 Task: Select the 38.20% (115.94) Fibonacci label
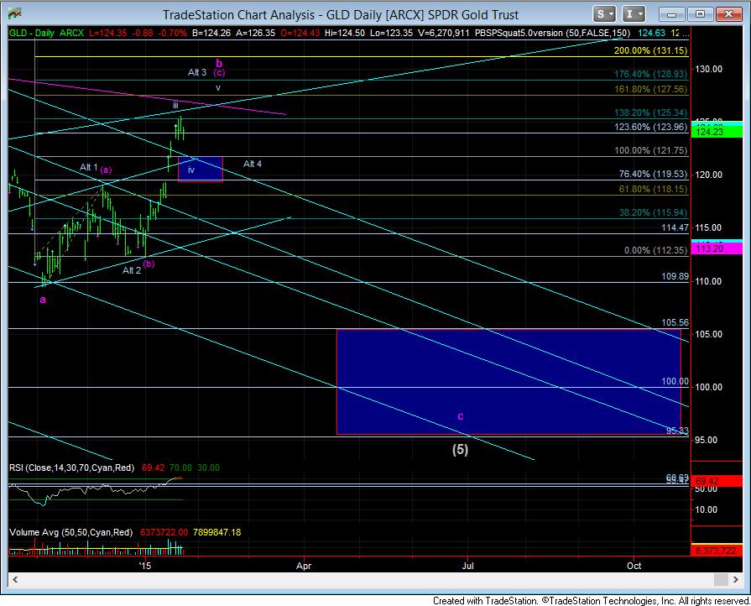point(653,212)
